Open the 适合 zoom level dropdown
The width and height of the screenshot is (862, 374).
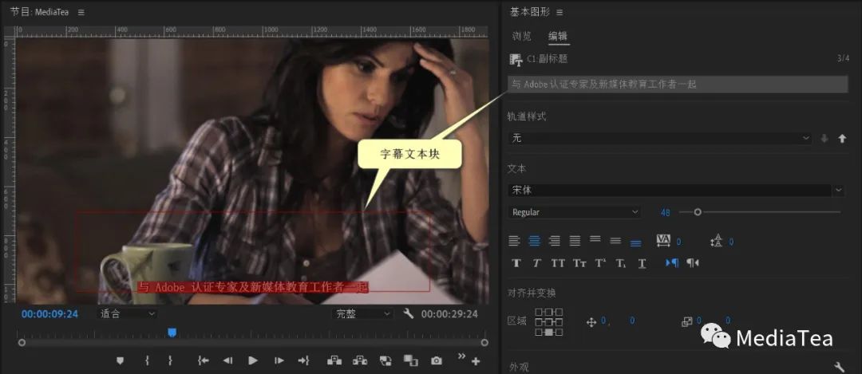128,313
